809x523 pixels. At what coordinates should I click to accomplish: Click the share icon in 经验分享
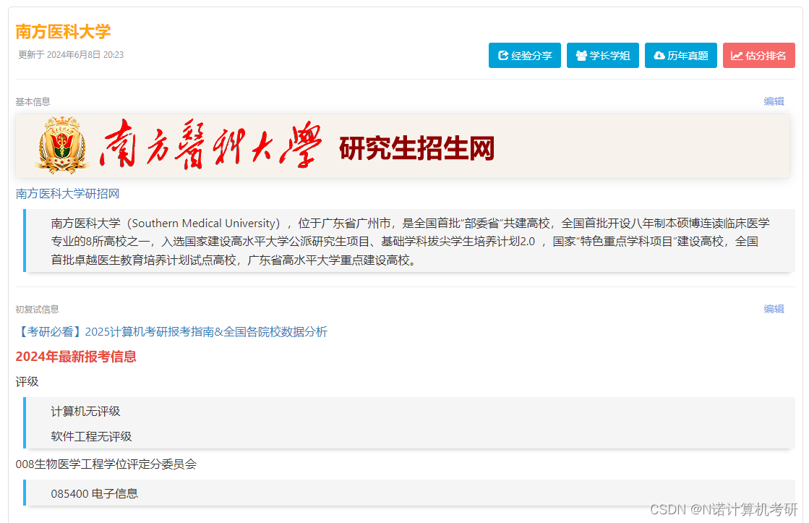503,55
